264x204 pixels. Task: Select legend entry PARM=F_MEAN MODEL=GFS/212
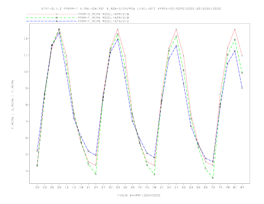pos(103,21)
